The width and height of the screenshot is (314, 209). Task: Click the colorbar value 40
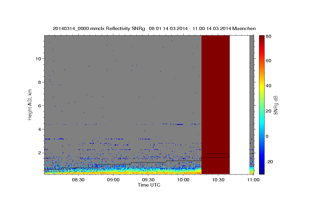point(268,86)
